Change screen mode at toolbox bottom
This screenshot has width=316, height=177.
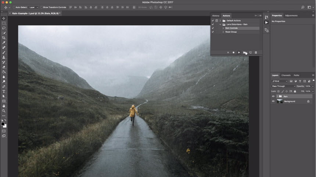[4, 136]
